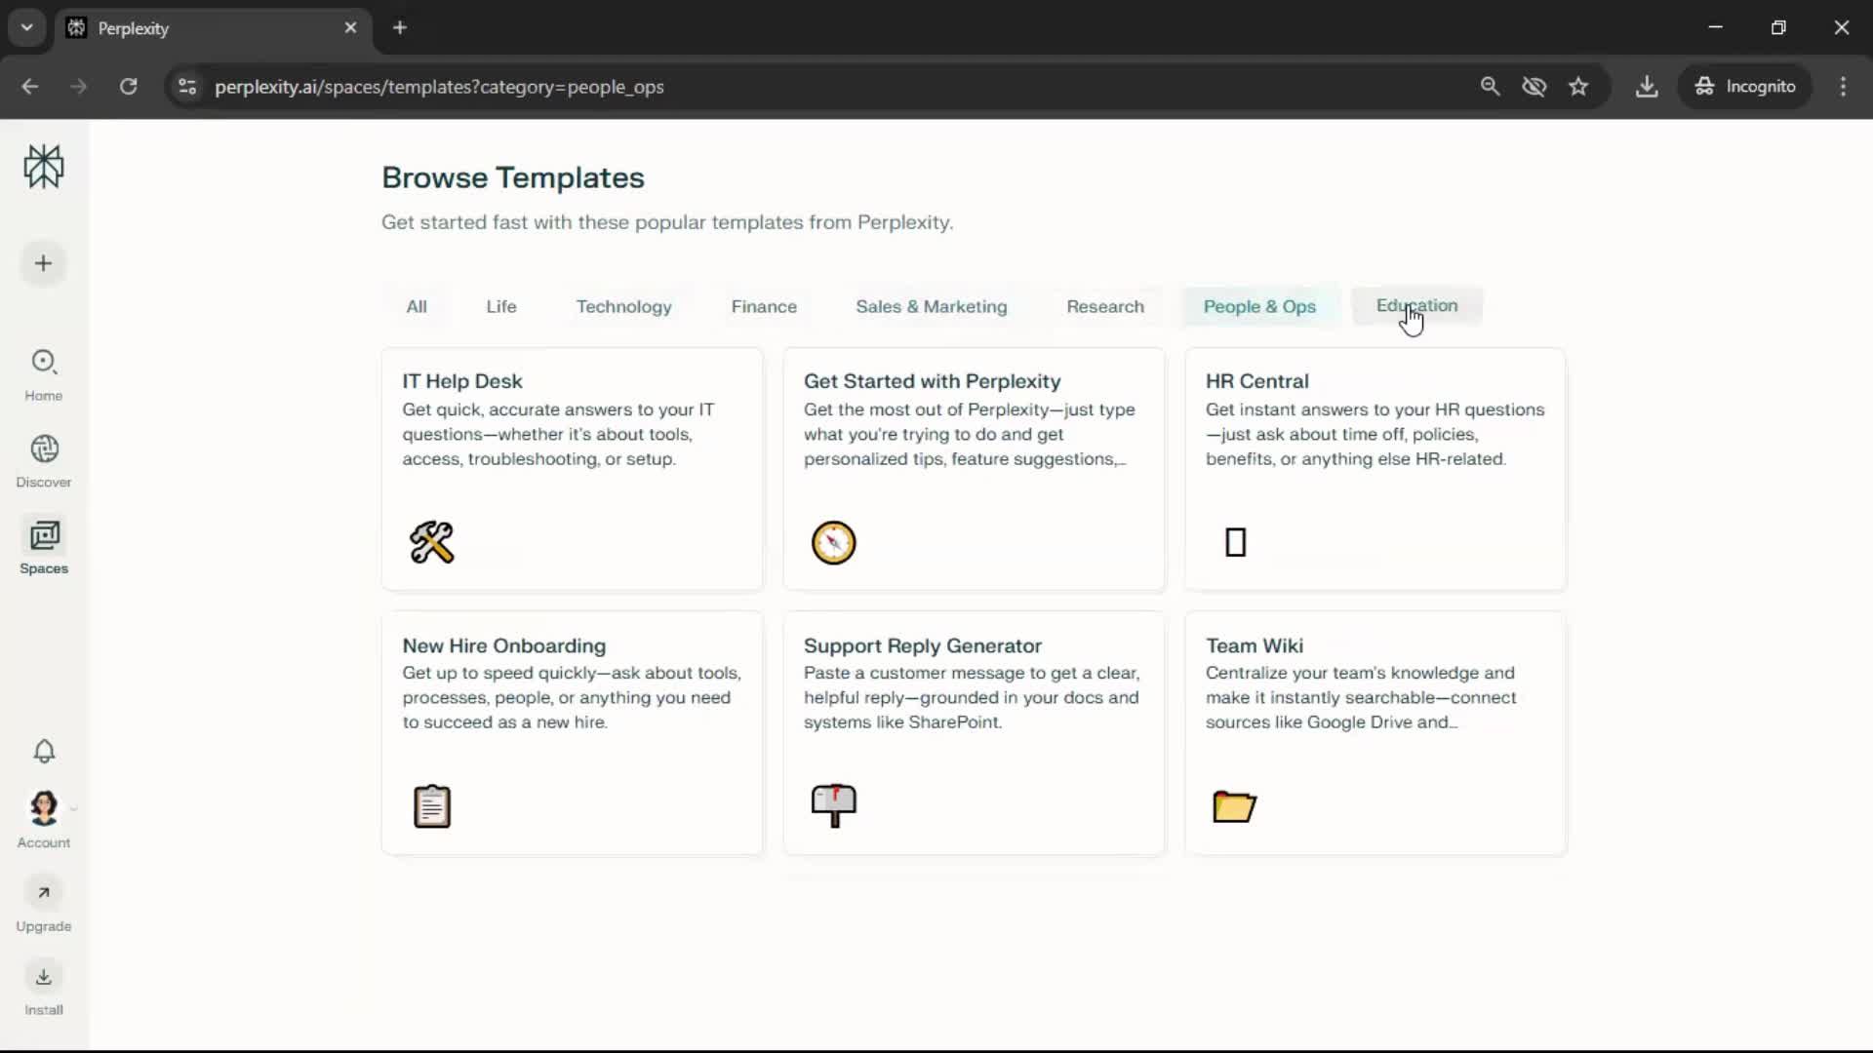1873x1053 pixels.
Task: Switch to the Education category tab
Action: pos(1416,306)
